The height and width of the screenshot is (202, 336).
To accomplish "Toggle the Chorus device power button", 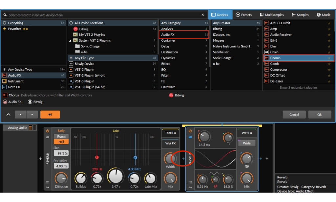I will 190,131.
